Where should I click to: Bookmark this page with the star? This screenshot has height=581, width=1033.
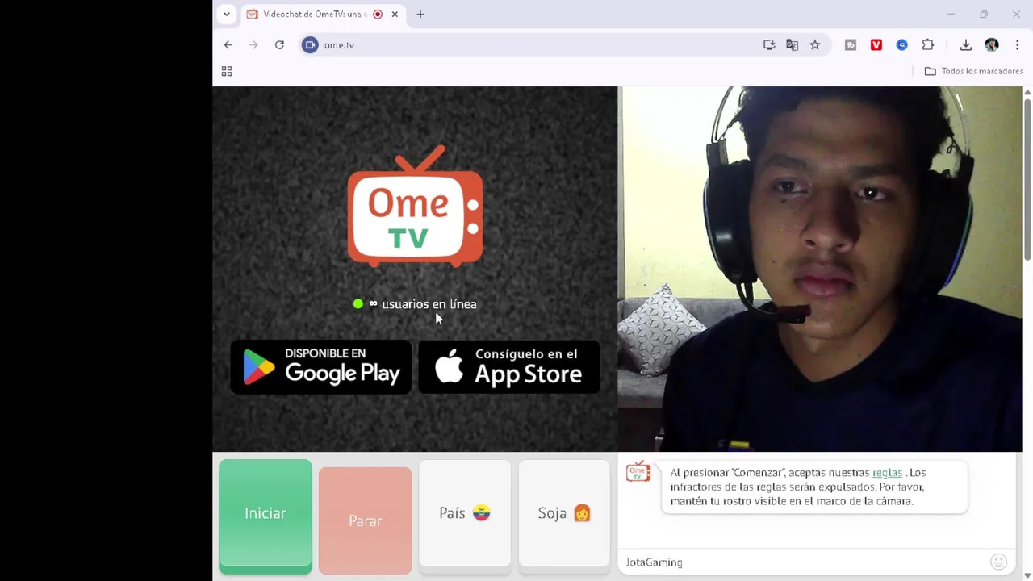click(815, 45)
